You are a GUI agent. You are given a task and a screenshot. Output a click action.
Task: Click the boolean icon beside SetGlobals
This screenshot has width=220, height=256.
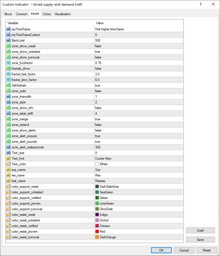(x=8, y=85)
